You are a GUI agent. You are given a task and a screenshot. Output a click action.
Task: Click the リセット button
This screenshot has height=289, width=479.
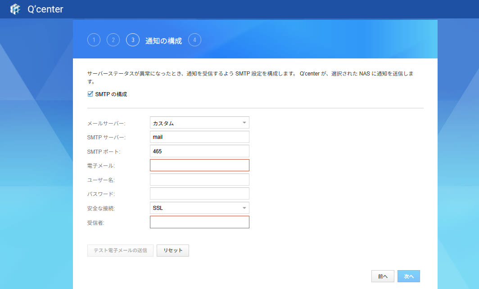point(173,250)
